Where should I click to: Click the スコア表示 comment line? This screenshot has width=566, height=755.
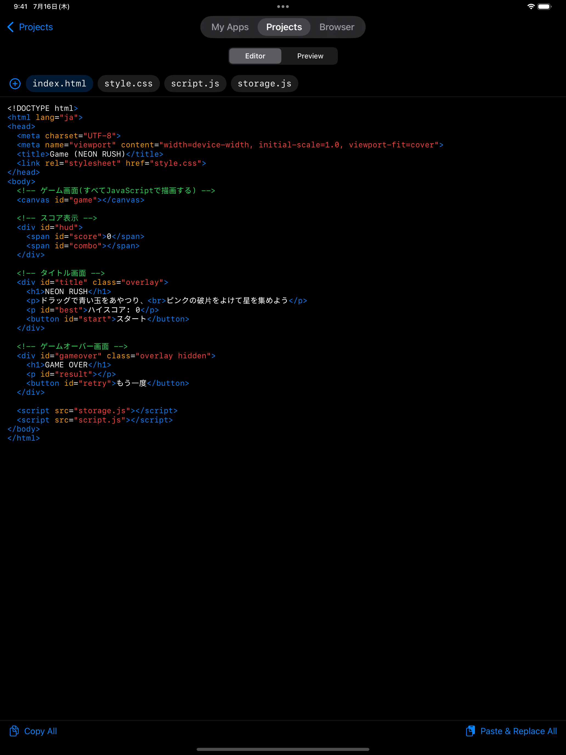click(x=57, y=218)
